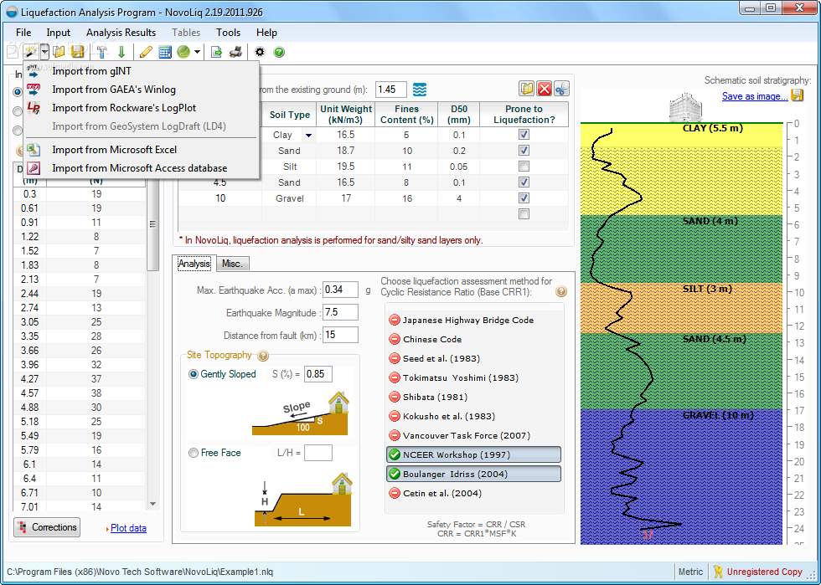Click the printer toolbar icon
The width and height of the screenshot is (821, 585).
point(236,52)
